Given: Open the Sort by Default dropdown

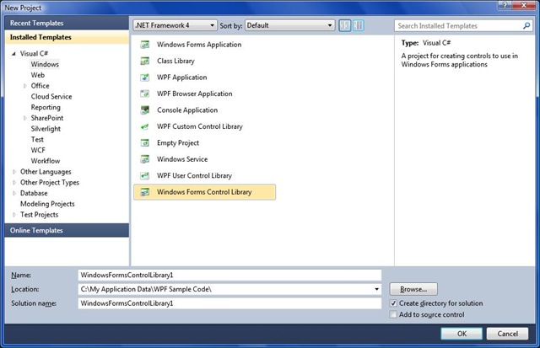Looking at the screenshot, I should (x=290, y=25).
